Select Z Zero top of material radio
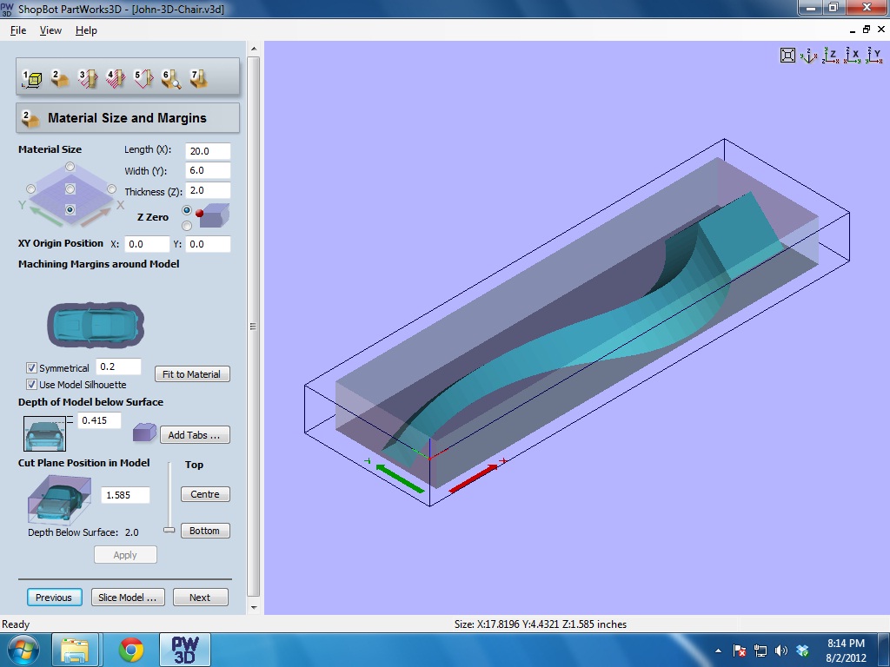 pos(187,210)
